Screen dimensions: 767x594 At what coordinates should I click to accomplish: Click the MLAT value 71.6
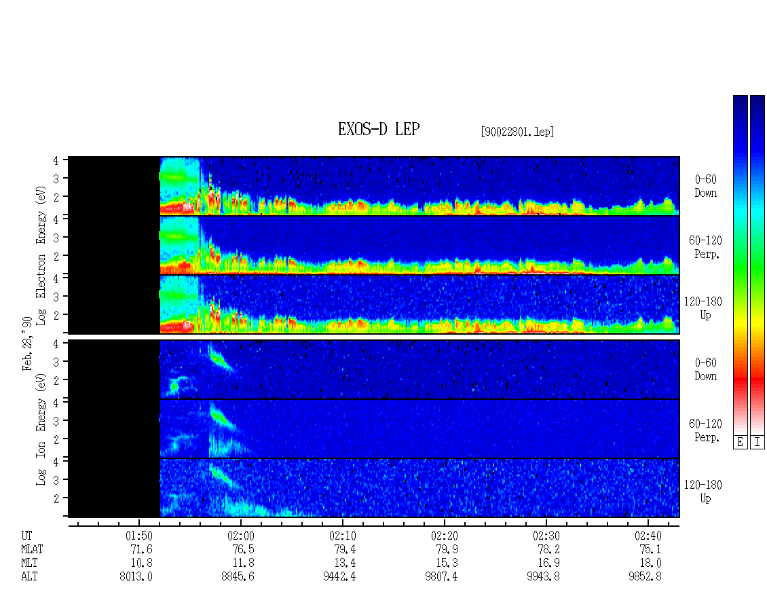[x=142, y=549]
